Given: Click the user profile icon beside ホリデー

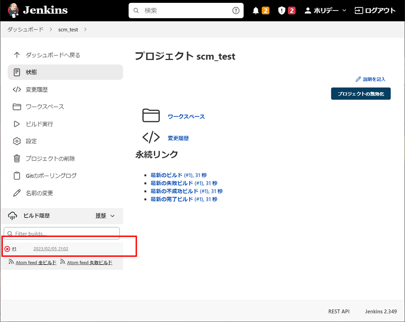Looking at the screenshot, I should pos(308,11).
